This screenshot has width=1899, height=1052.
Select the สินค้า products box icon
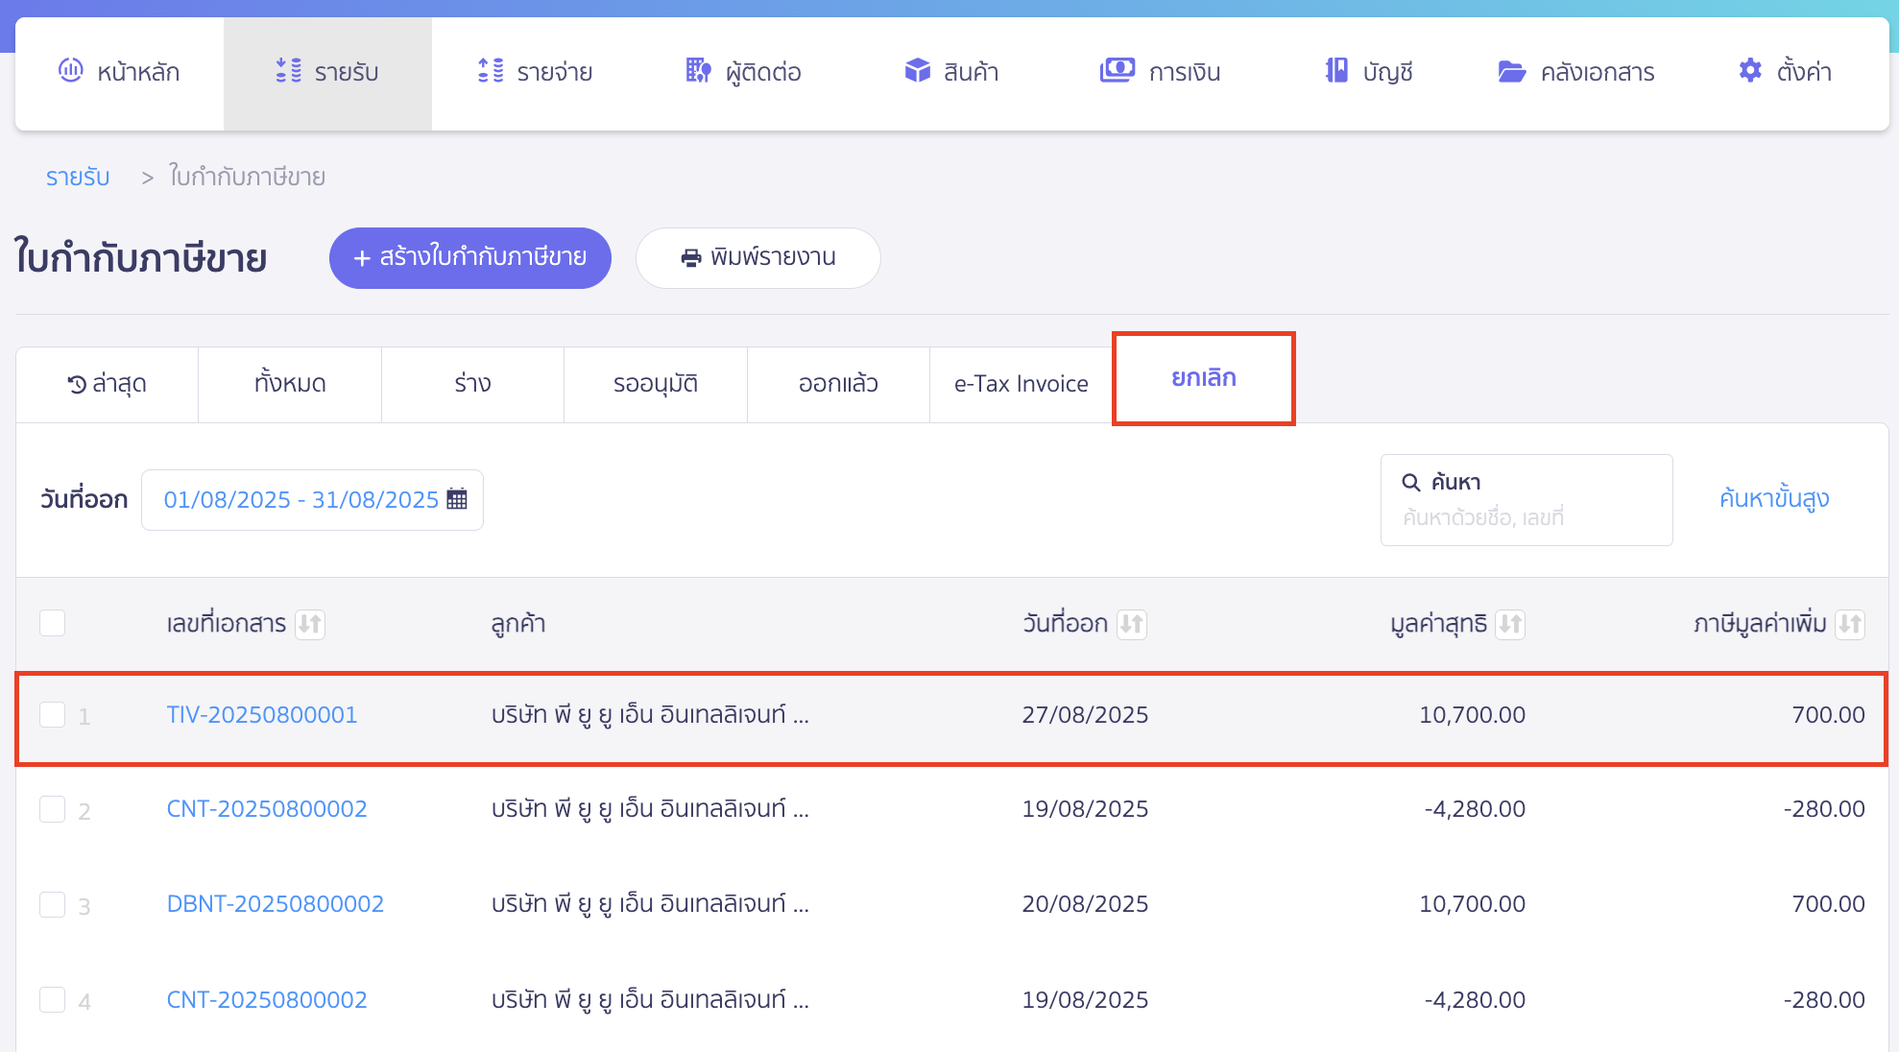917,70
